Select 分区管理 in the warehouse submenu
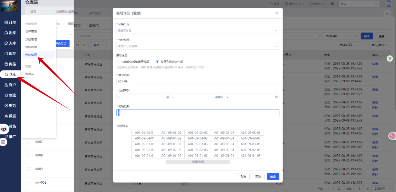This screenshot has width=396, height=192. [31, 39]
